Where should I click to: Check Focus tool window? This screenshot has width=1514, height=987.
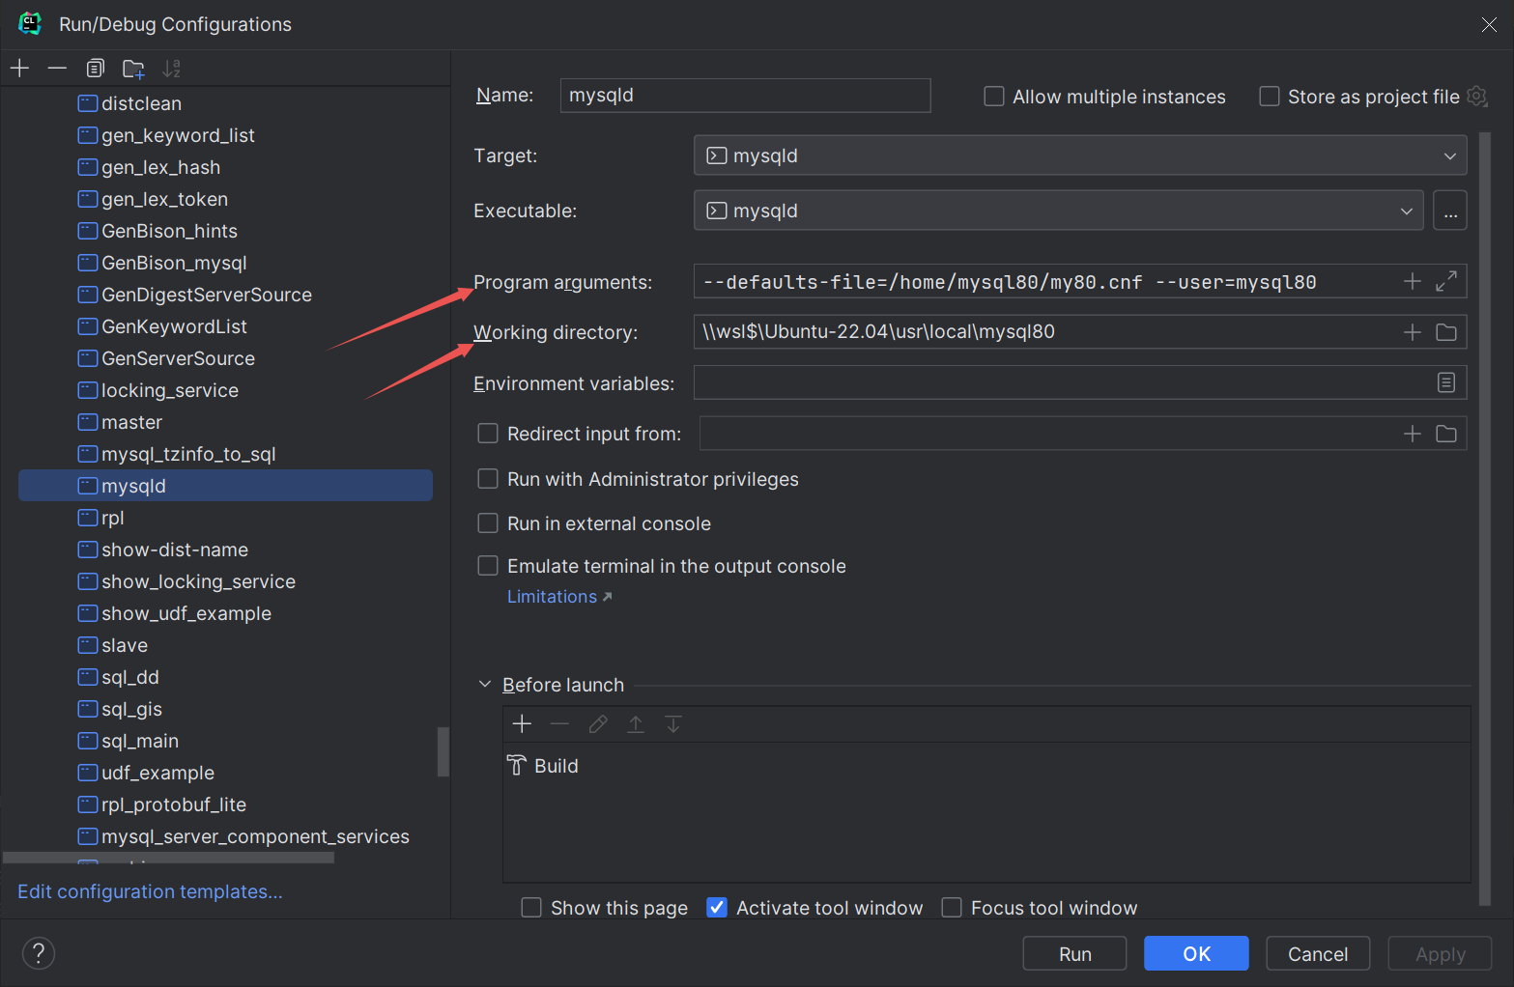tap(952, 908)
